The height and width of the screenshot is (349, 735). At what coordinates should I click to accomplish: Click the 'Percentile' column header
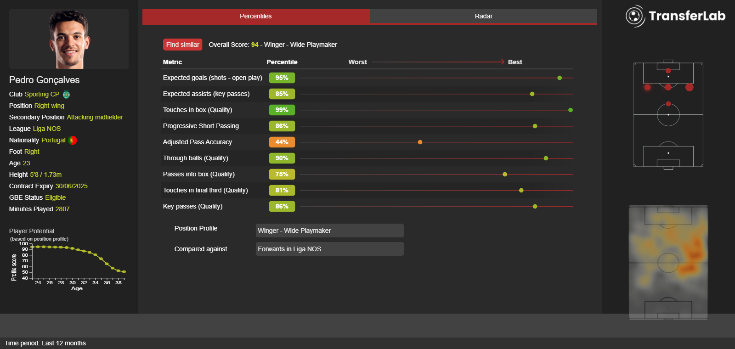pyautogui.click(x=282, y=62)
